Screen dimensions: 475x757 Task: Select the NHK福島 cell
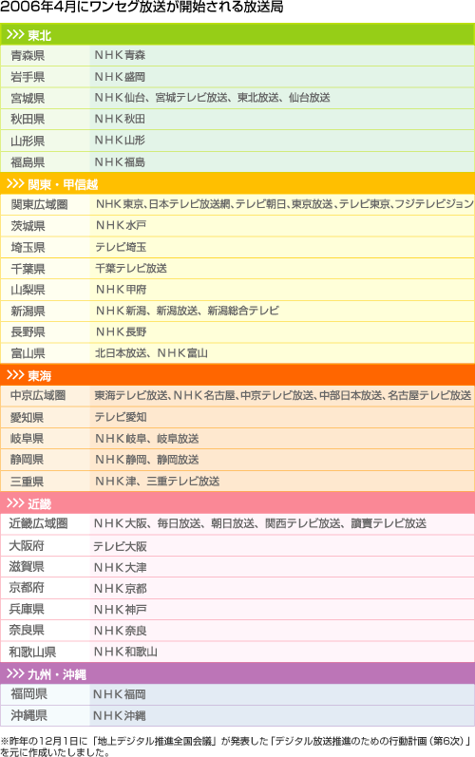(x=282, y=161)
